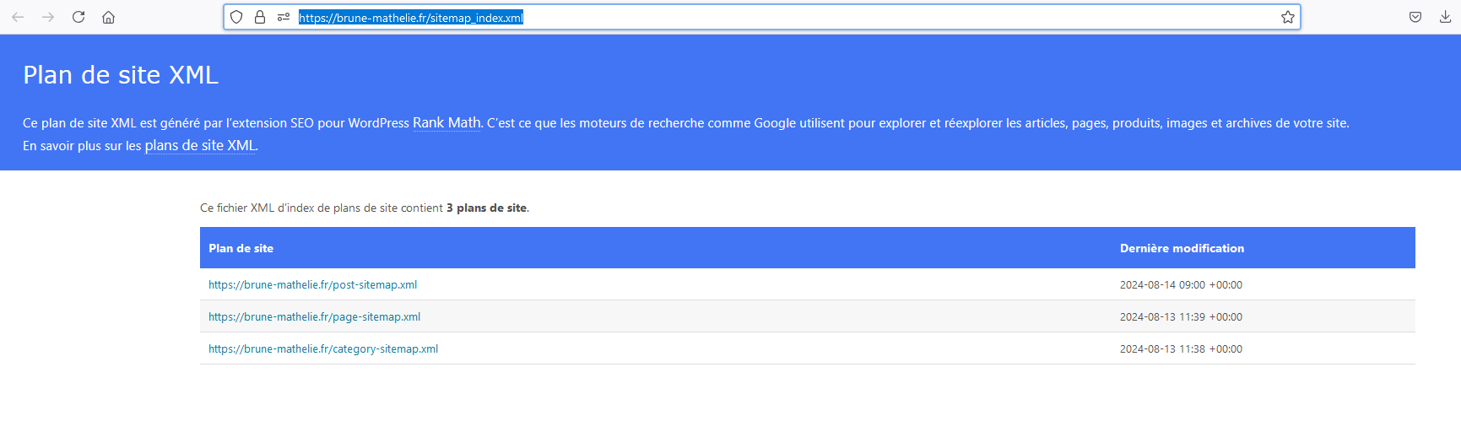
Task: Reload the current page
Action: point(78,17)
